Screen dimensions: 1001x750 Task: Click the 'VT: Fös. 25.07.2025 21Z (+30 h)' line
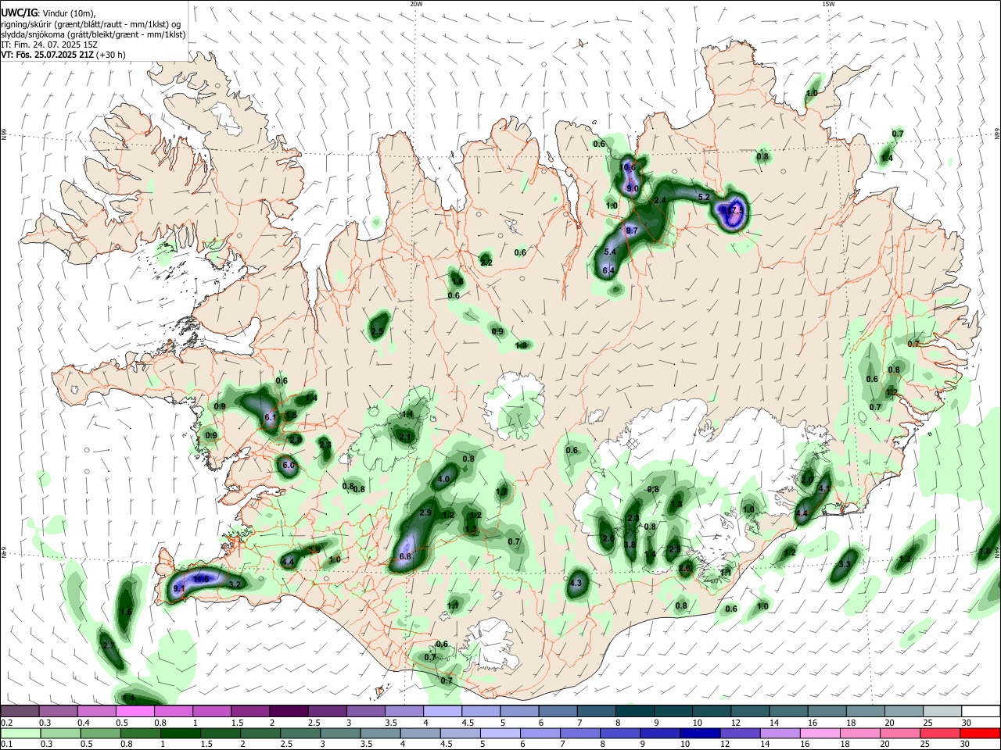[63, 55]
